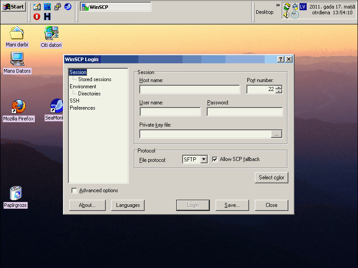Click the network tools quick launch icon
Viewport: 358px width, 268px height.
pyautogui.click(x=58, y=7)
